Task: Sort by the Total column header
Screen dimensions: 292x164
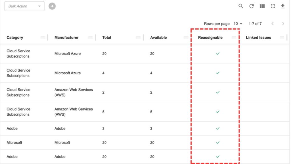Action: tap(107, 37)
